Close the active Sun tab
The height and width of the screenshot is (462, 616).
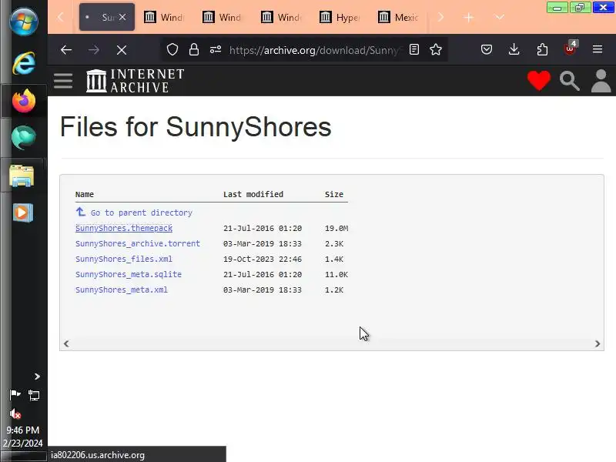point(122,17)
